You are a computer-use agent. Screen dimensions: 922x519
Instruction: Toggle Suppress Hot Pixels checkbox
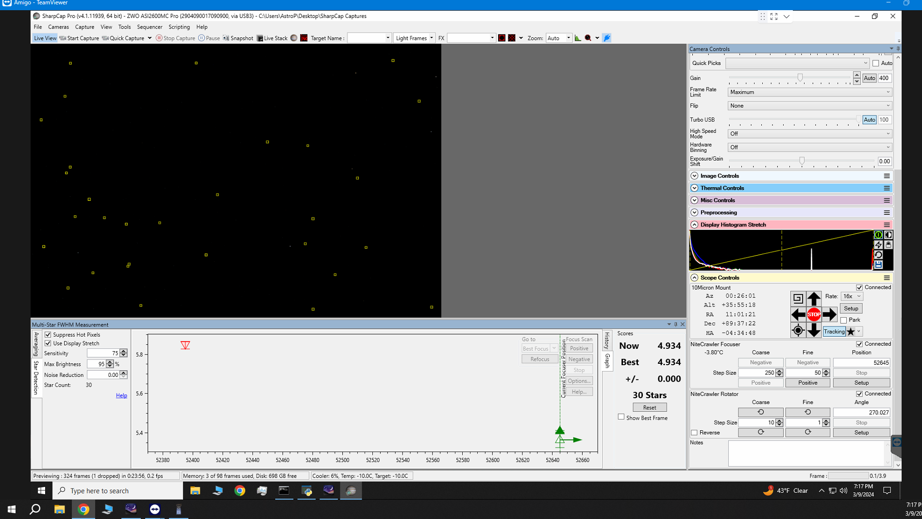(48, 335)
